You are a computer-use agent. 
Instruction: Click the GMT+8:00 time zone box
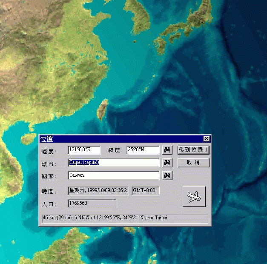145,190
